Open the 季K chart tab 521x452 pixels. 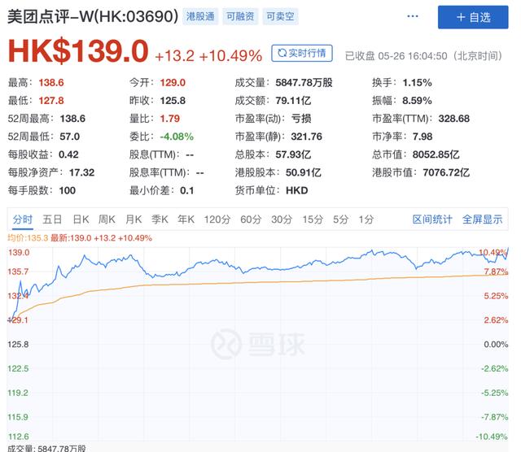(160, 219)
